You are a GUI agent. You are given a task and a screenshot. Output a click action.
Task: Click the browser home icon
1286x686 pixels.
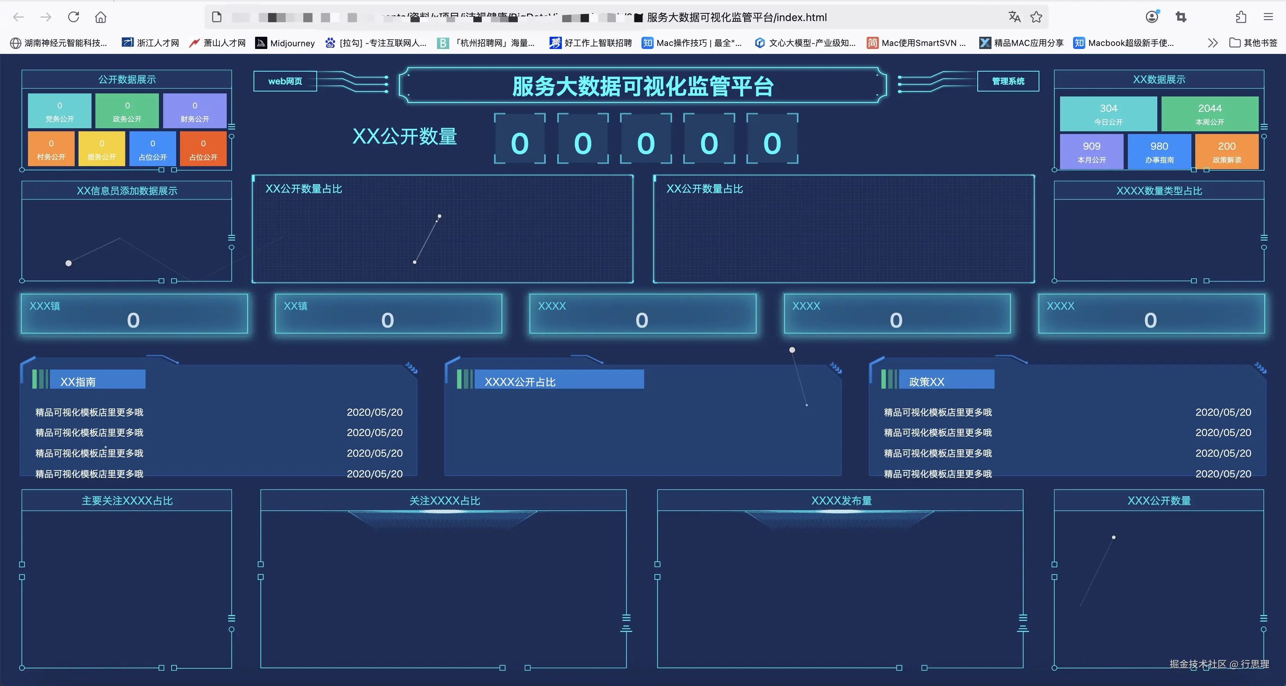[101, 17]
